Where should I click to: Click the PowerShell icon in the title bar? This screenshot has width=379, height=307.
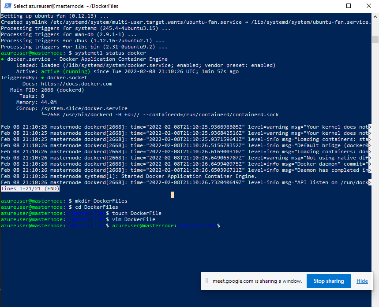pyautogui.click(x=7, y=6)
